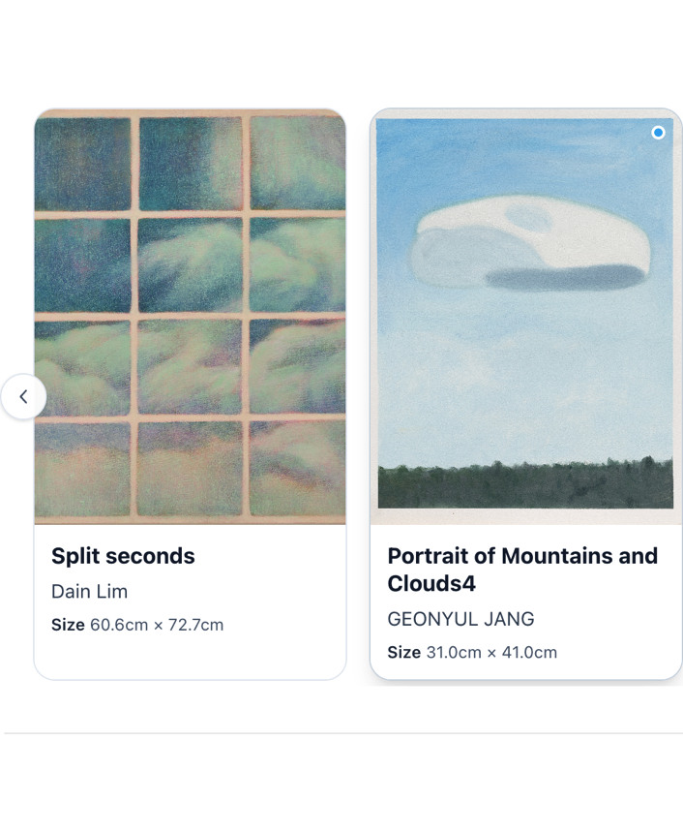683x833 pixels.
Task: Click the bold "Size" label under GEONYUL JANG
Action: pos(404,653)
